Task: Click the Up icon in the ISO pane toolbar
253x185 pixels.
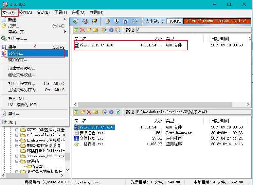Action: pos(76,30)
